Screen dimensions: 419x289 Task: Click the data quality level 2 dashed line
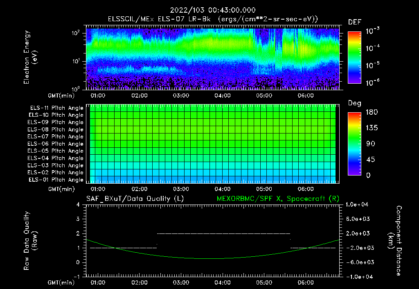pyautogui.click(x=224, y=233)
